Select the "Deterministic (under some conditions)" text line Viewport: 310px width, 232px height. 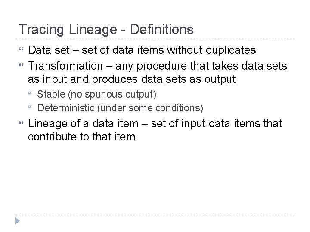click(x=121, y=106)
